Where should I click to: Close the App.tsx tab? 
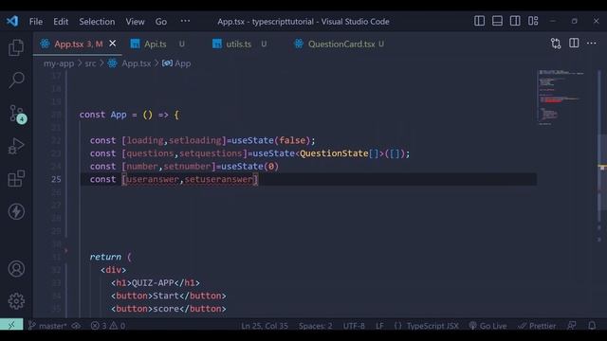[x=112, y=44]
